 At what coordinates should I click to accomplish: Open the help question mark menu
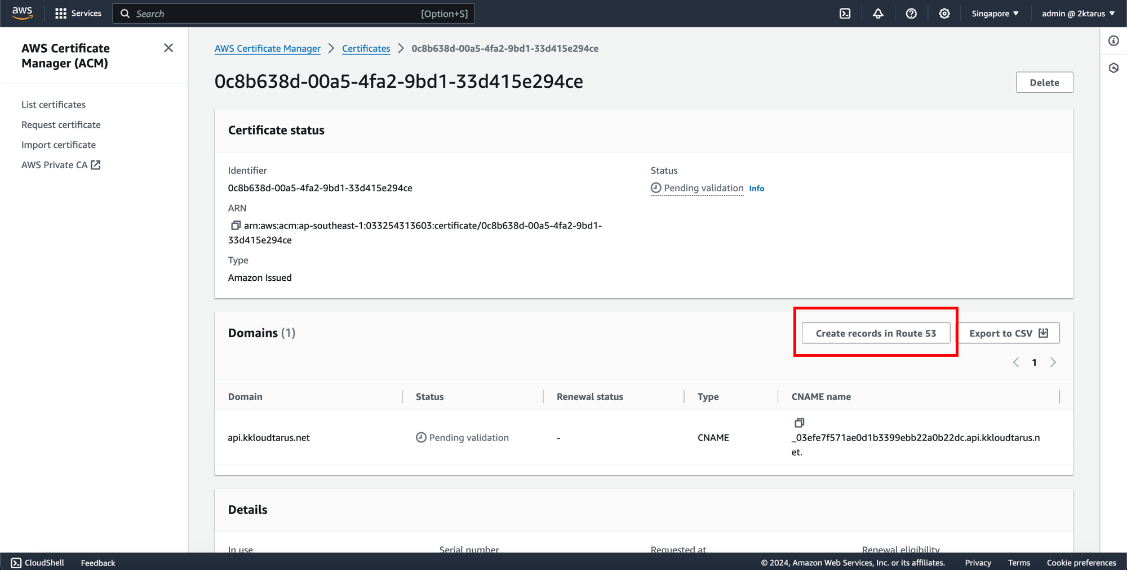(911, 14)
